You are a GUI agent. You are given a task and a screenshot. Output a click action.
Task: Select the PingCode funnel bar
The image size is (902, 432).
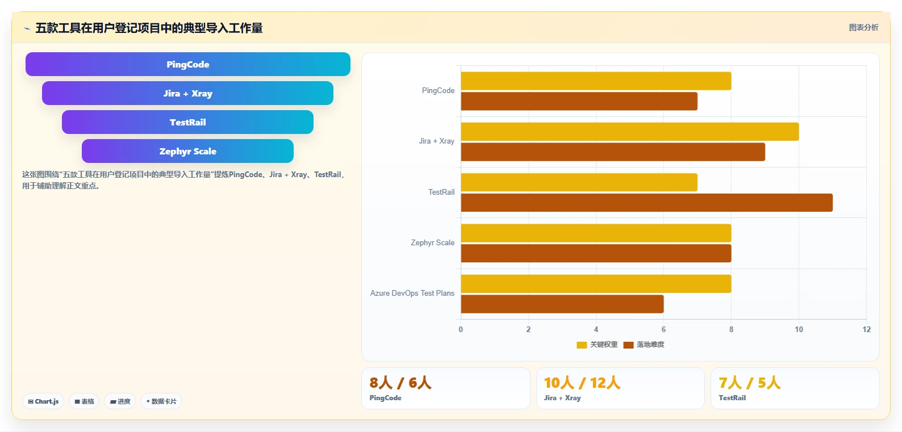click(188, 64)
